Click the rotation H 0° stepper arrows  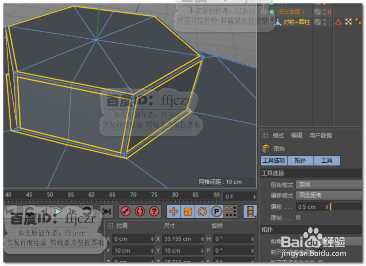point(252,239)
